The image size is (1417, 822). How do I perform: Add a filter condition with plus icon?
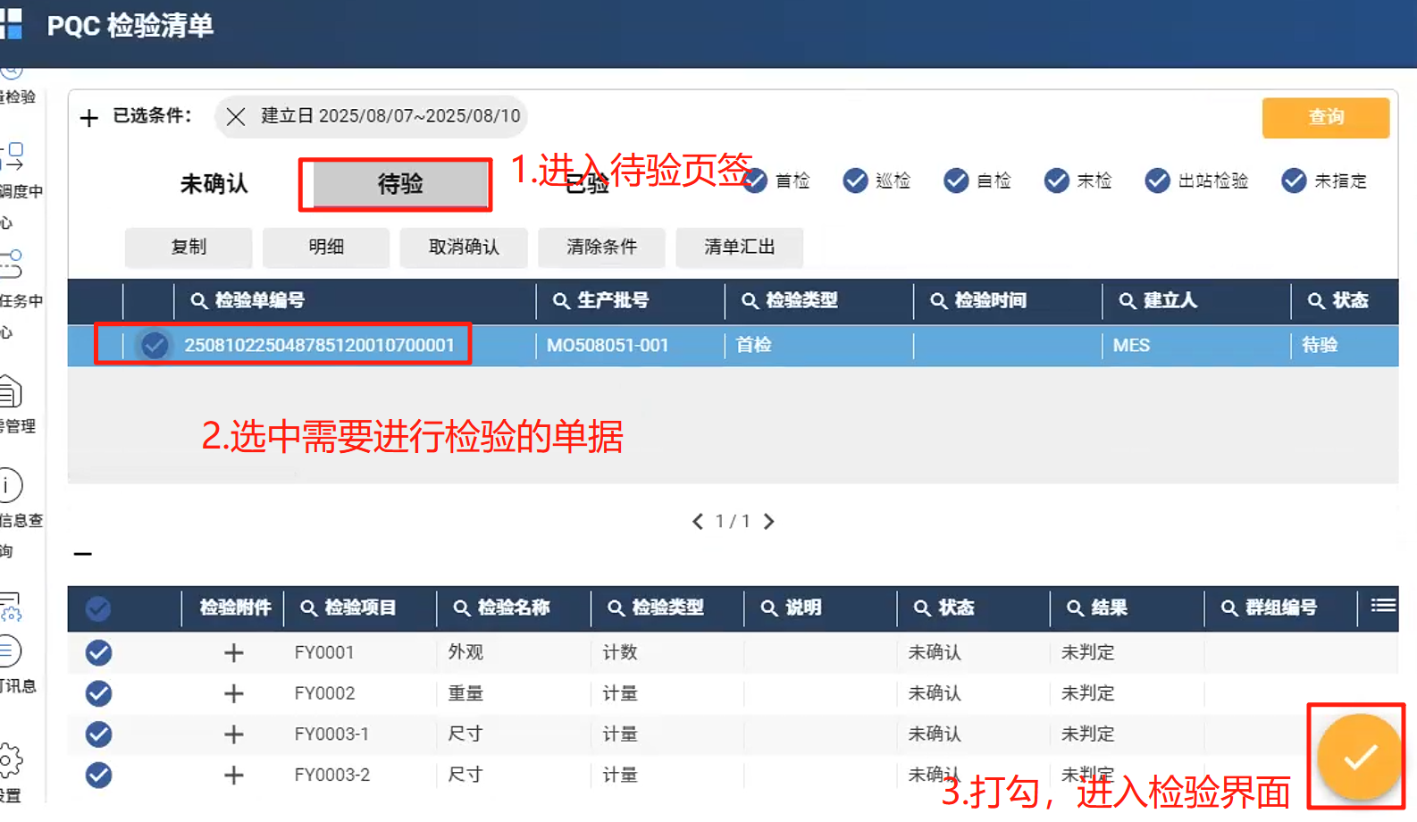tap(89, 118)
